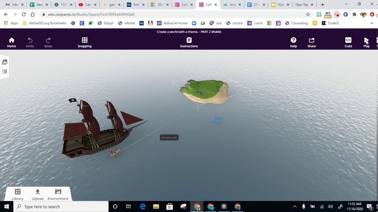378x212 pixels.
Task: Open the sub bookmark
Action: coord(216,23)
